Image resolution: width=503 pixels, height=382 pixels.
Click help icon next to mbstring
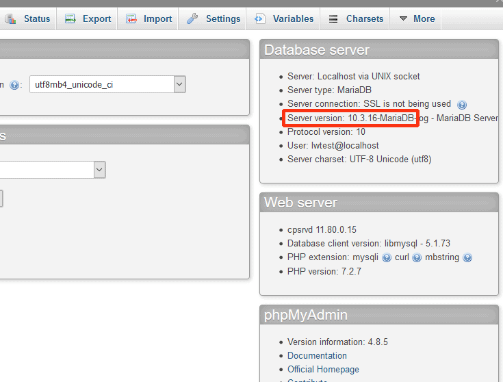[467, 258]
